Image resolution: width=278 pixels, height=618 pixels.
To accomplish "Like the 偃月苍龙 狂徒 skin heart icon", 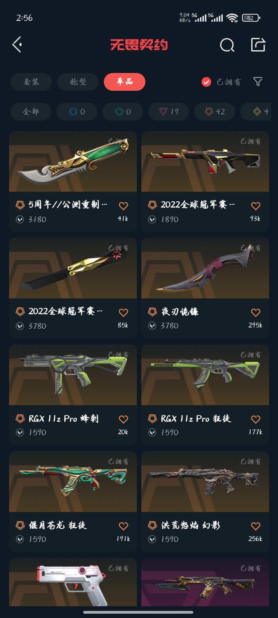I will click(x=123, y=526).
